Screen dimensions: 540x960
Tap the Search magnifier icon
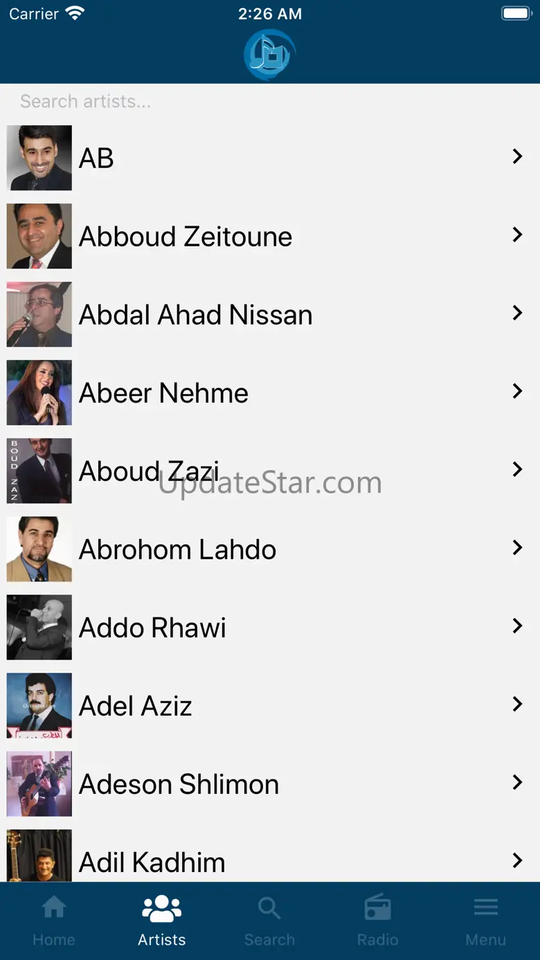[x=269, y=908]
